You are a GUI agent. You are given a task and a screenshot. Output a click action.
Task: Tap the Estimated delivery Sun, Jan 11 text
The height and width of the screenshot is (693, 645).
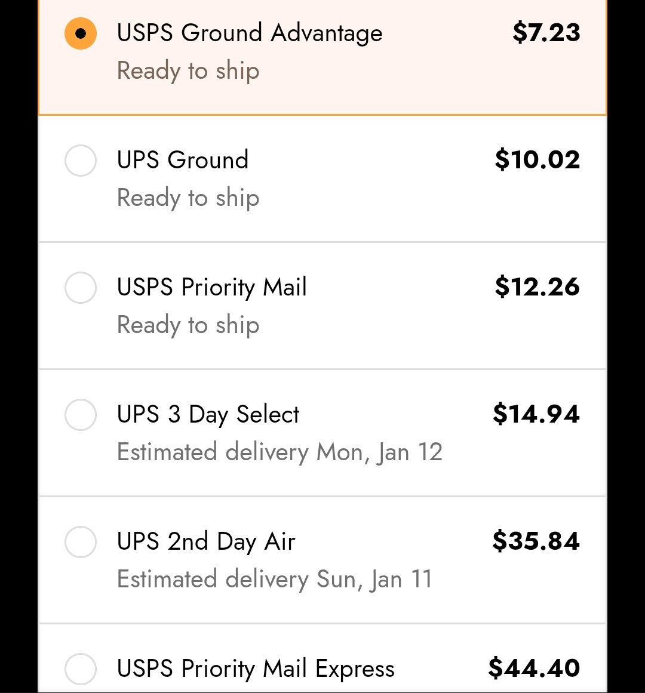click(x=275, y=580)
